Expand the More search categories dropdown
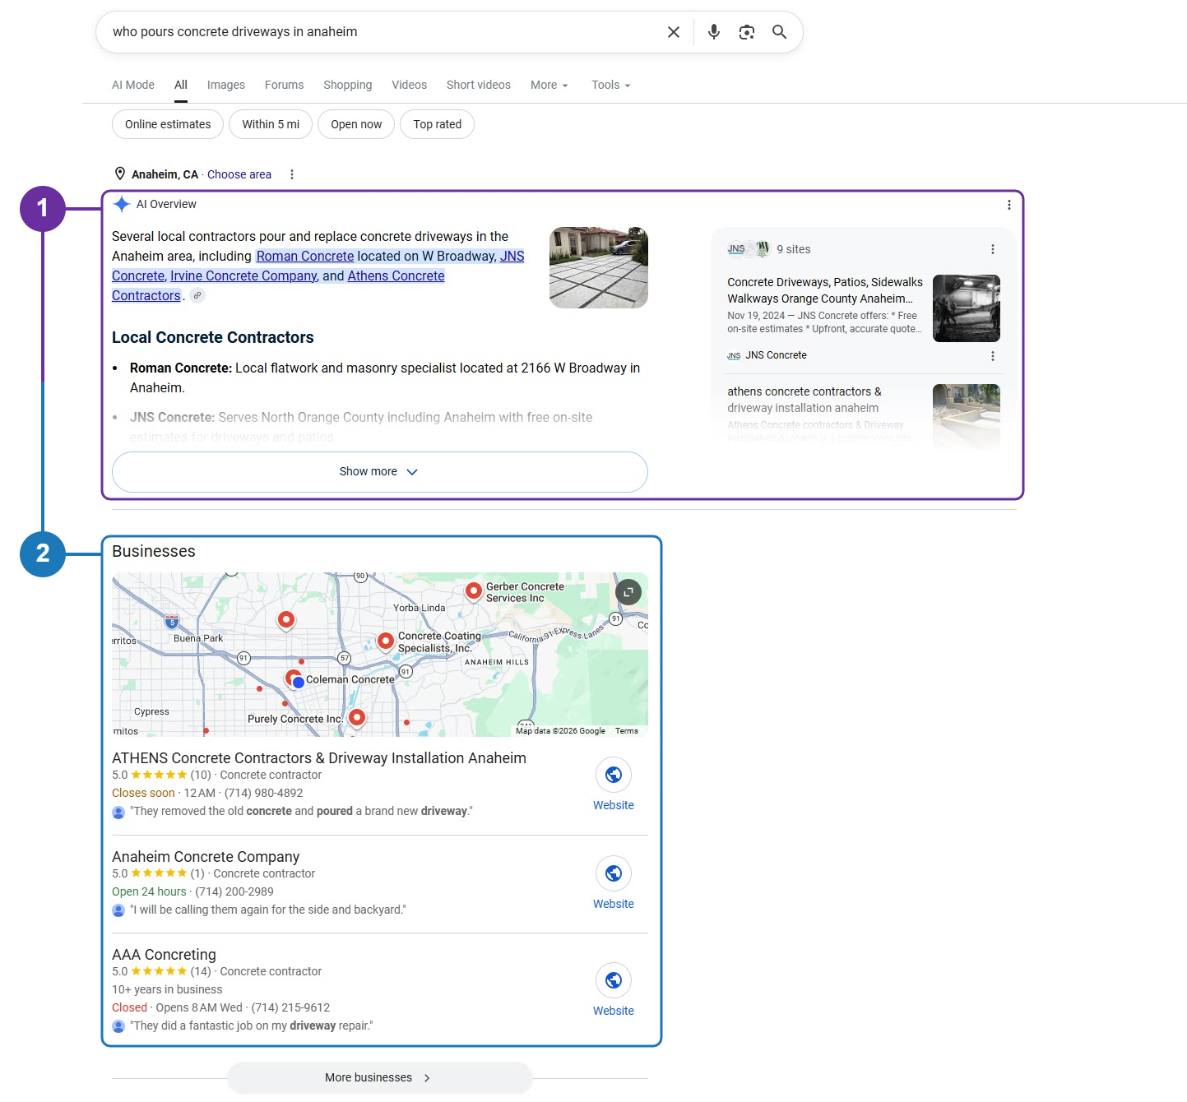The height and width of the screenshot is (1102, 1187). coord(549,85)
